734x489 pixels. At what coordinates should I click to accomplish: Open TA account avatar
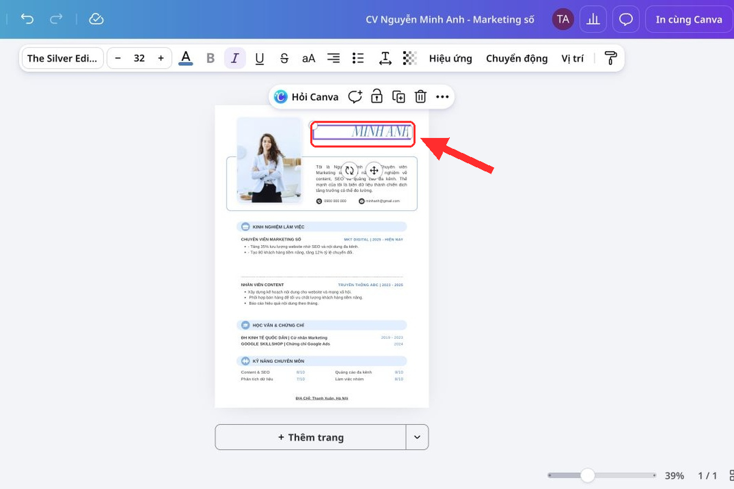[x=563, y=19]
